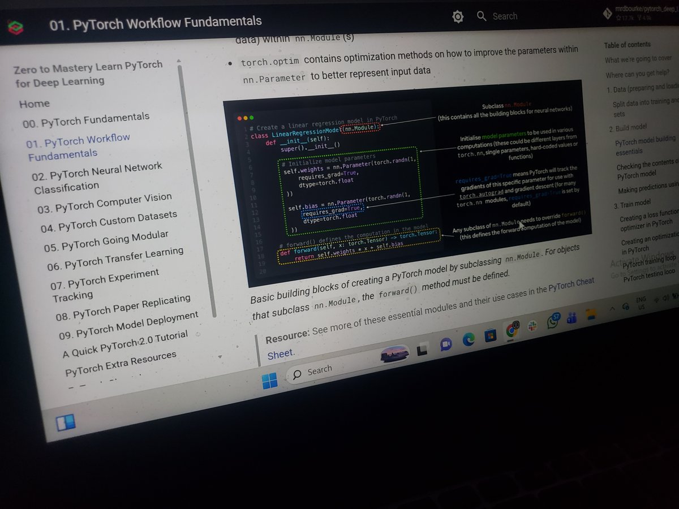Open PyTorch Extra Resources page

tap(121, 364)
